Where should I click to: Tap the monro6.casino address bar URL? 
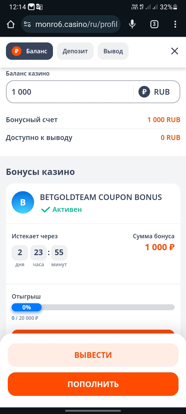coord(76,24)
